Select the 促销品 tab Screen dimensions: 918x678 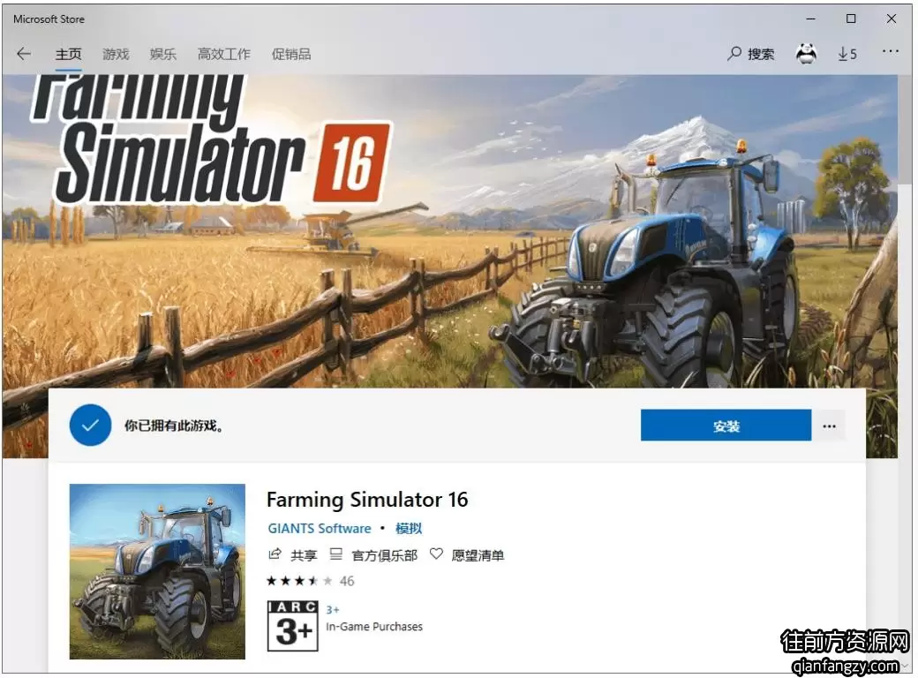291,55
